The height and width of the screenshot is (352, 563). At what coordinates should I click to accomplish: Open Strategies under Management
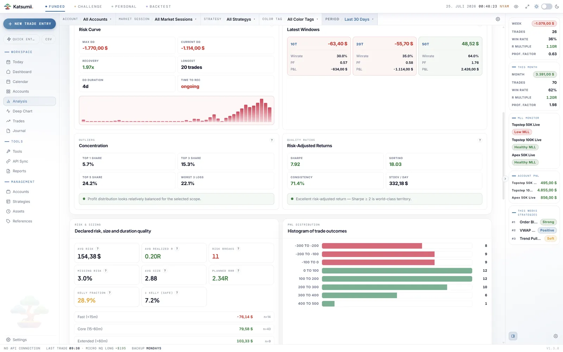click(30, 202)
